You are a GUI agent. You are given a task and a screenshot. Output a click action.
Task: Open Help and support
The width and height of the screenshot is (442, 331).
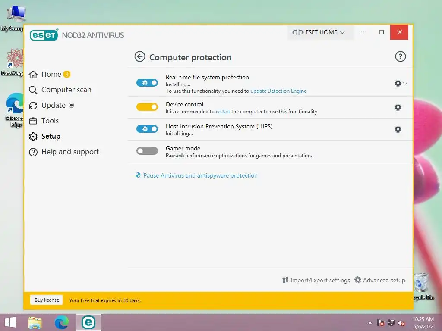(64, 152)
